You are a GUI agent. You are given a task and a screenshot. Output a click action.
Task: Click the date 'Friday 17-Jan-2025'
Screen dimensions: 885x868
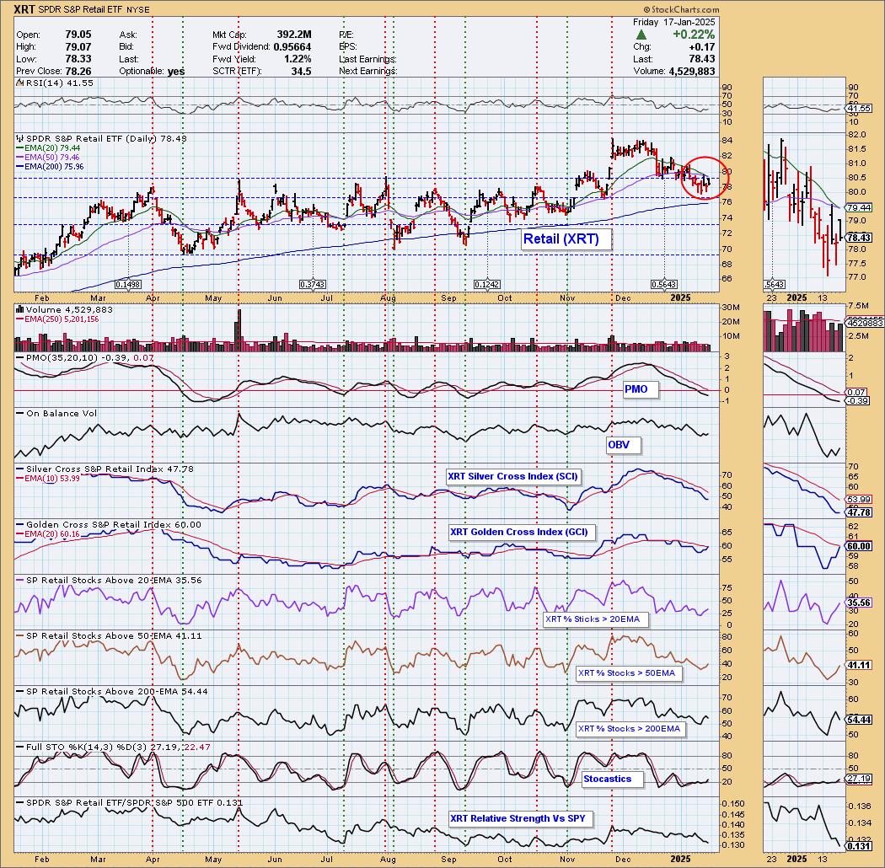pos(674,22)
